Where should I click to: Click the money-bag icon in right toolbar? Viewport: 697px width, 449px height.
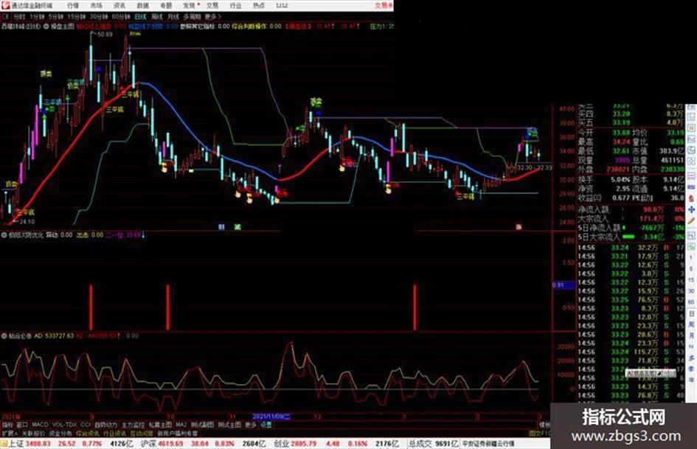[691, 198]
